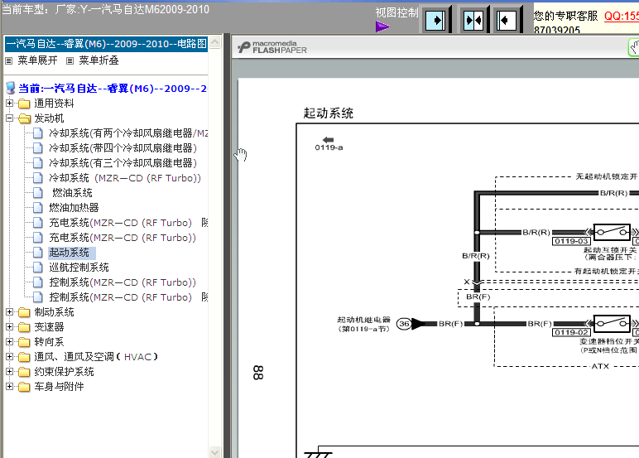Expand the 约束保护系统 tree node
Screen dimensions: 639x458
(x=9, y=372)
